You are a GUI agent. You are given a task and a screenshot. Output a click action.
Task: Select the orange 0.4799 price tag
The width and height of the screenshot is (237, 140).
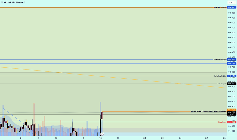[x=232, y=110]
